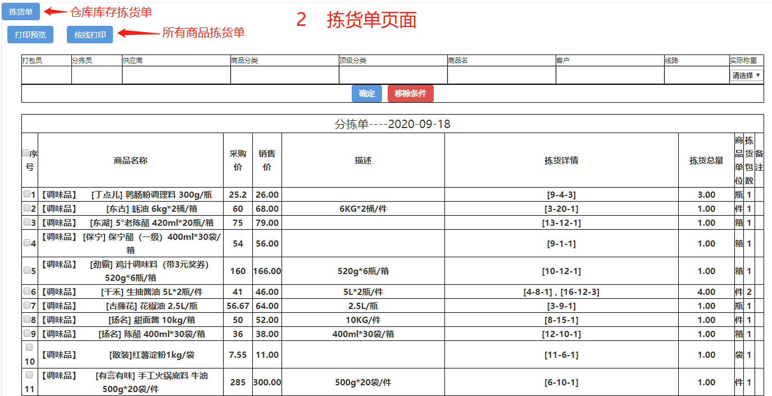The height and width of the screenshot is (396, 772).
Task: Select the 线路 filter input box
Action: click(697, 75)
